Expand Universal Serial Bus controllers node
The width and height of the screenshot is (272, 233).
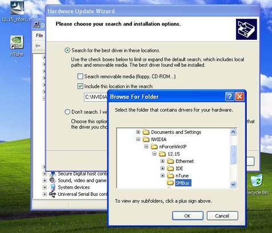45,194
